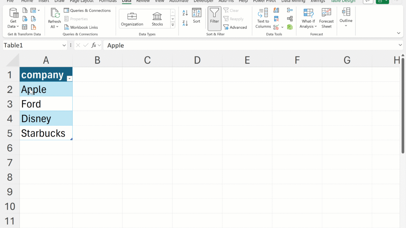The width and height of the screenshot is (406, 228).
Task: Expand the Outline group
Action: pyautogui.click(x=346, y=18)
